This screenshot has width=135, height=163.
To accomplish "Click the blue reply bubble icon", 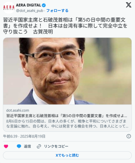I will [x=19, y=146].
